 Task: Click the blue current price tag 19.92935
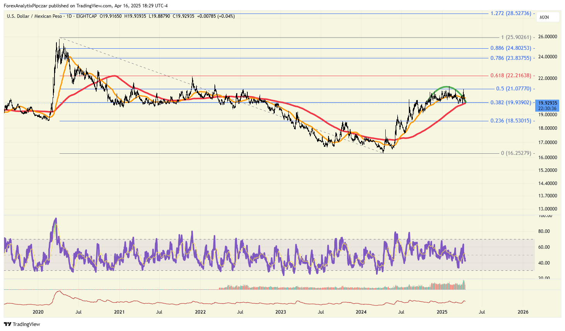pyautogui.click(x=548, y=103)
